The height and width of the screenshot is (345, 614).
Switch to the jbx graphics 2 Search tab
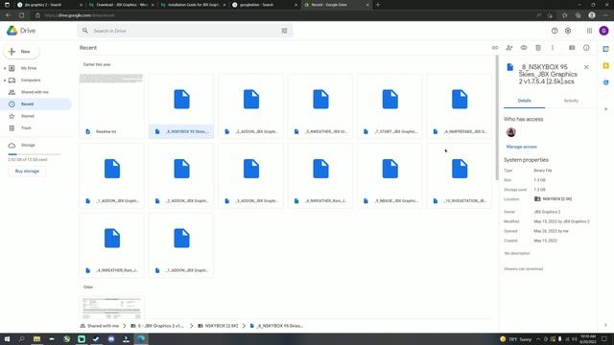tap(50, 5)
